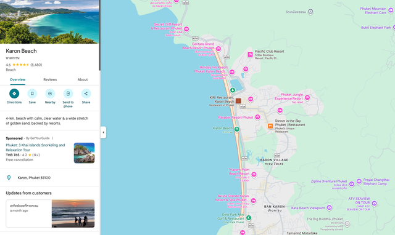Click the KIRI Restaurant map marker
The width and height of the screenshot is (395, 235).
coord(238,101)
